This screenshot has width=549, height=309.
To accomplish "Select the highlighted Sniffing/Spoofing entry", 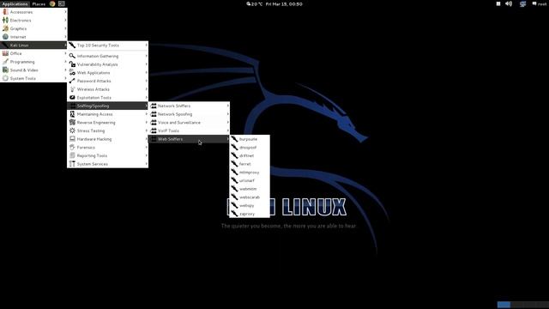I will pyautogui.click(x=108, y=106).
